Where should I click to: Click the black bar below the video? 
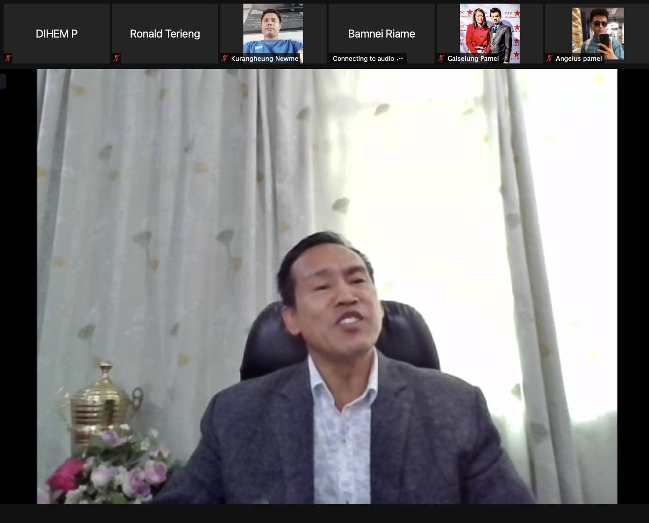tap(324, 513)
